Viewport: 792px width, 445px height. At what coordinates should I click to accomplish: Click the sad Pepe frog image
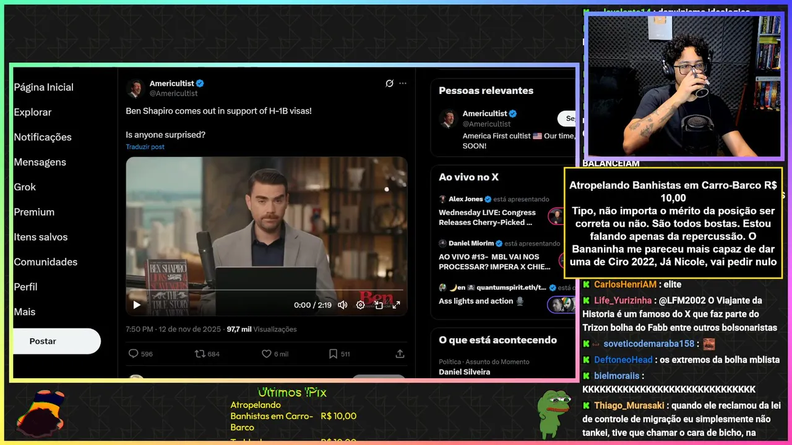(553, 413)
